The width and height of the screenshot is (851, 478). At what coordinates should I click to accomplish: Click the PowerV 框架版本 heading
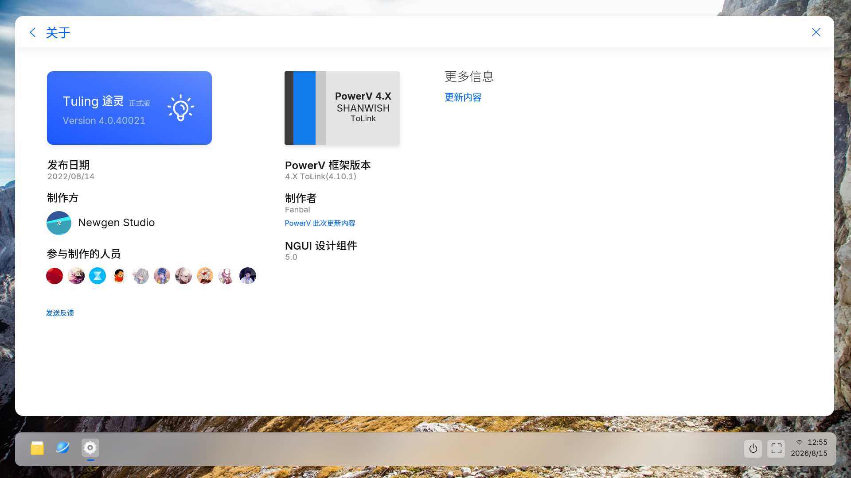coord(328,166)
